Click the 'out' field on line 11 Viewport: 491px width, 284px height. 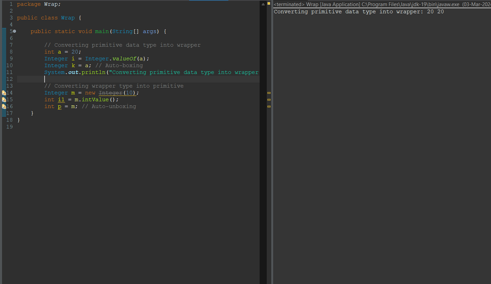point(73,73)
